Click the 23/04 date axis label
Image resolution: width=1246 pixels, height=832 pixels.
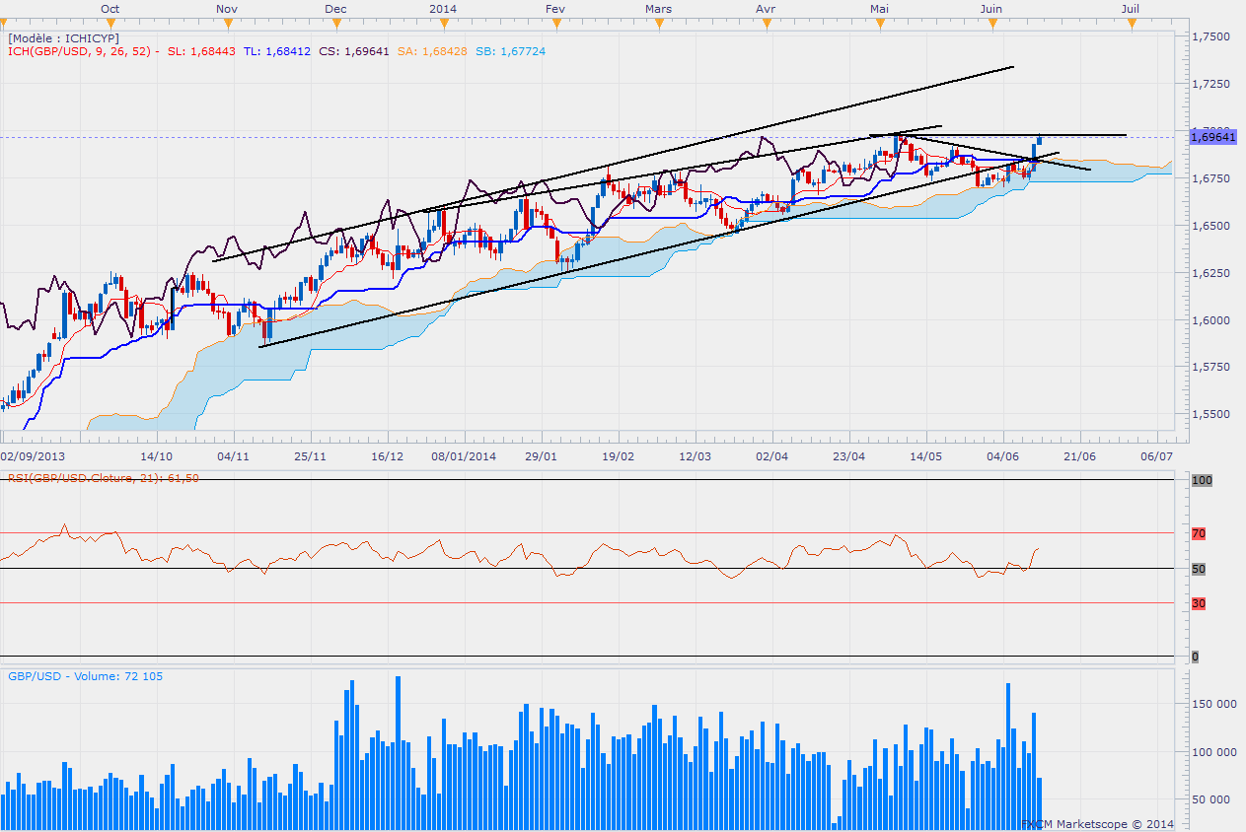point(848,456)
